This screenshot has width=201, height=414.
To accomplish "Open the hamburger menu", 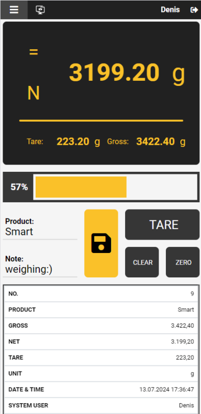I will 14,10.
